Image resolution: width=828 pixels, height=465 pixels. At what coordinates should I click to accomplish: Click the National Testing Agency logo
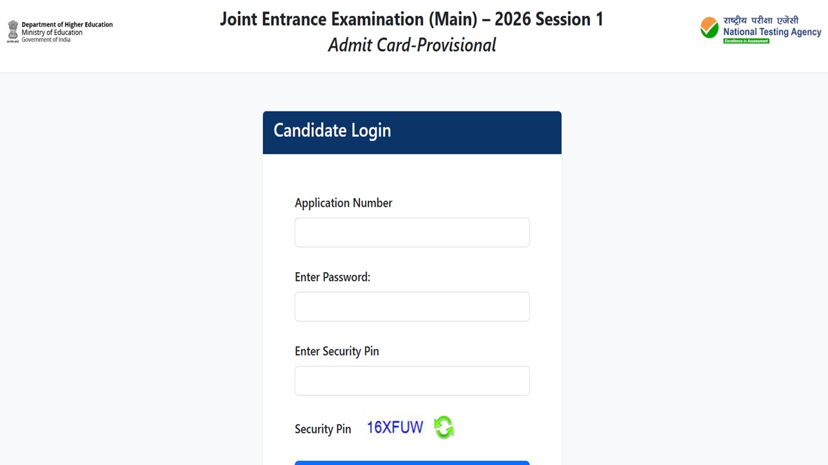pos(760,30)
